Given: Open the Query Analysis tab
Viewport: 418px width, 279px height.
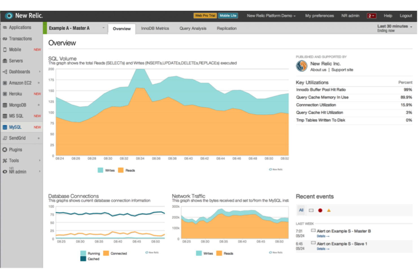Looking at the screenshot, I should 193,28.
